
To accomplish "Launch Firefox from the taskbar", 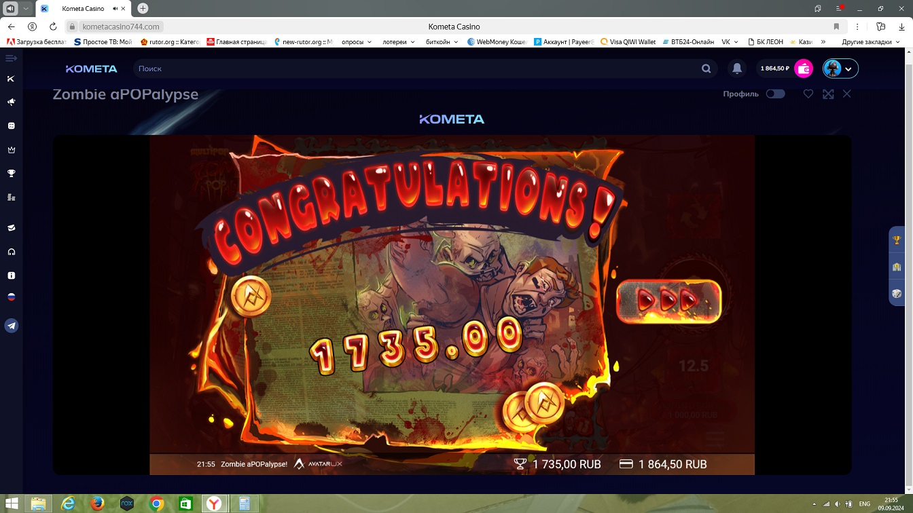I will click(97, 503).
